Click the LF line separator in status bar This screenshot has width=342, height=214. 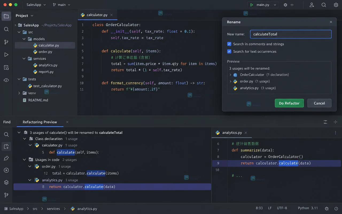[x=270, y=208]
